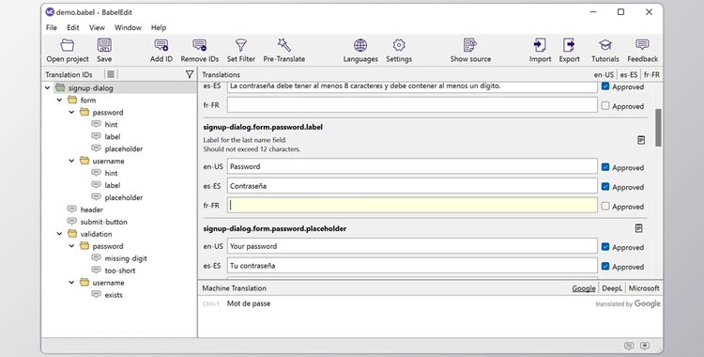Select the header item in tree
704x357 pixels.
[92, 210]
